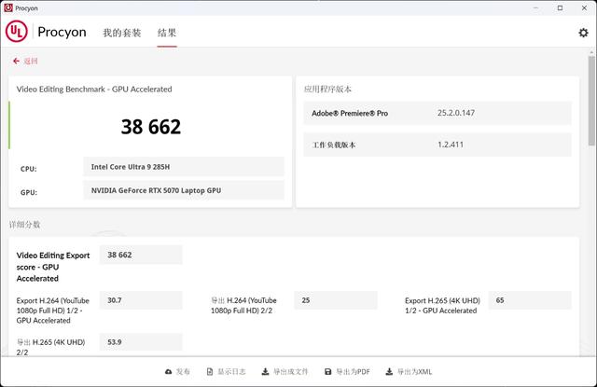The width and height of the screenshot is (597, 387).
Task: Click the 详细分数 section heading
Action: point(25,225)
